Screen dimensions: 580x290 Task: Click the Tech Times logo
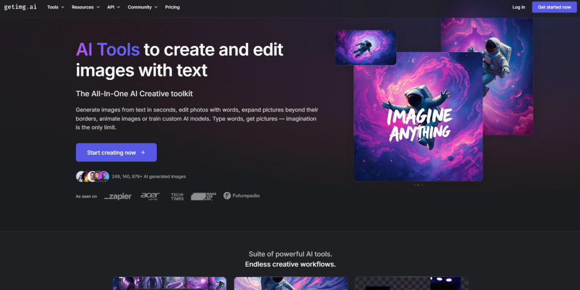(177, 196)
